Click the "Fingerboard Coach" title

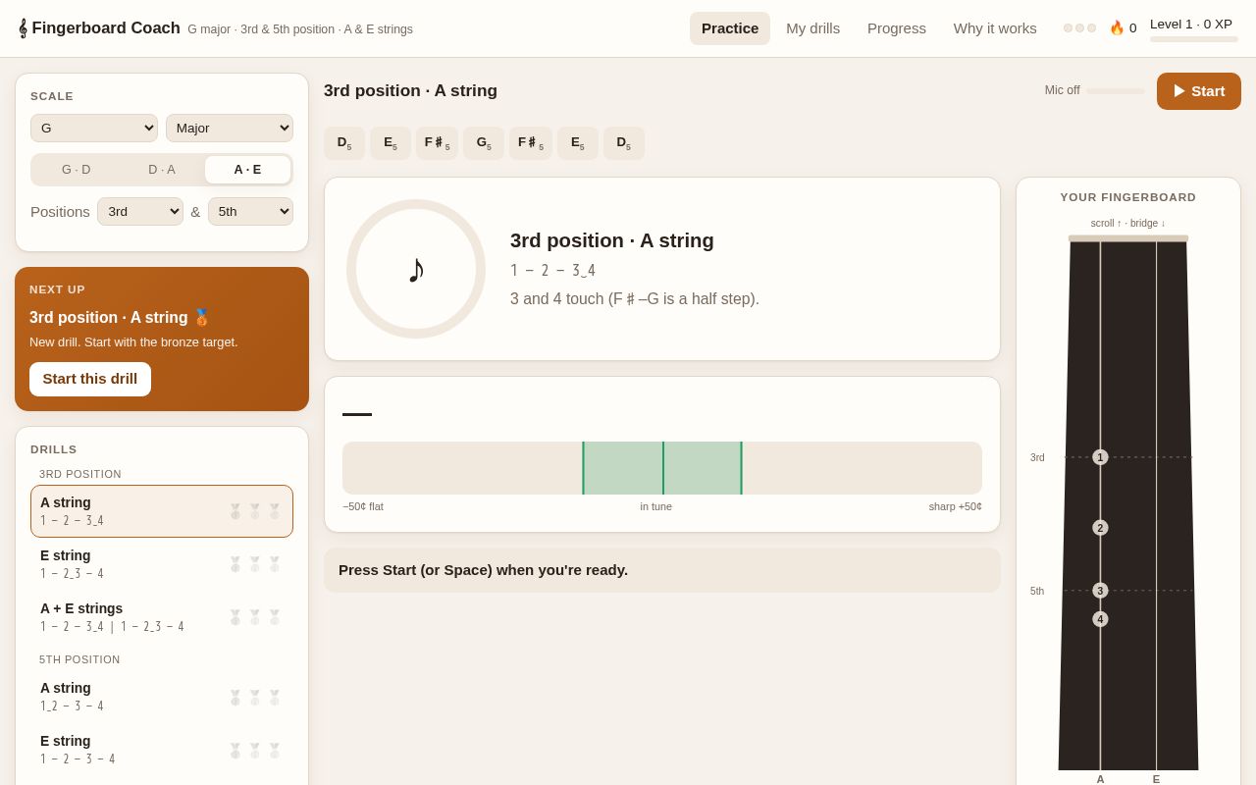(106, 28)
